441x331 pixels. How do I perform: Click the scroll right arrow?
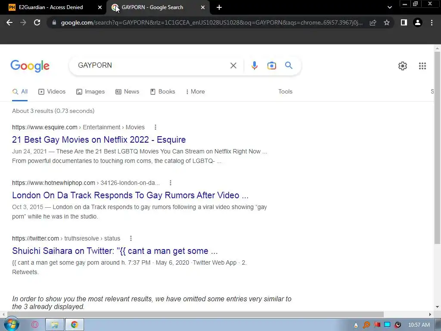click(430, 314)
